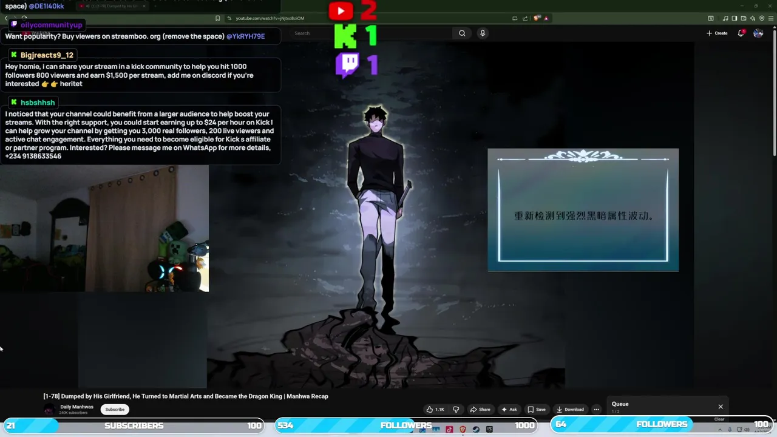Click the taskbar network display icon
The height and width of the screenshot is (437, 777).
pyautogui.click(x=739, y=430)
